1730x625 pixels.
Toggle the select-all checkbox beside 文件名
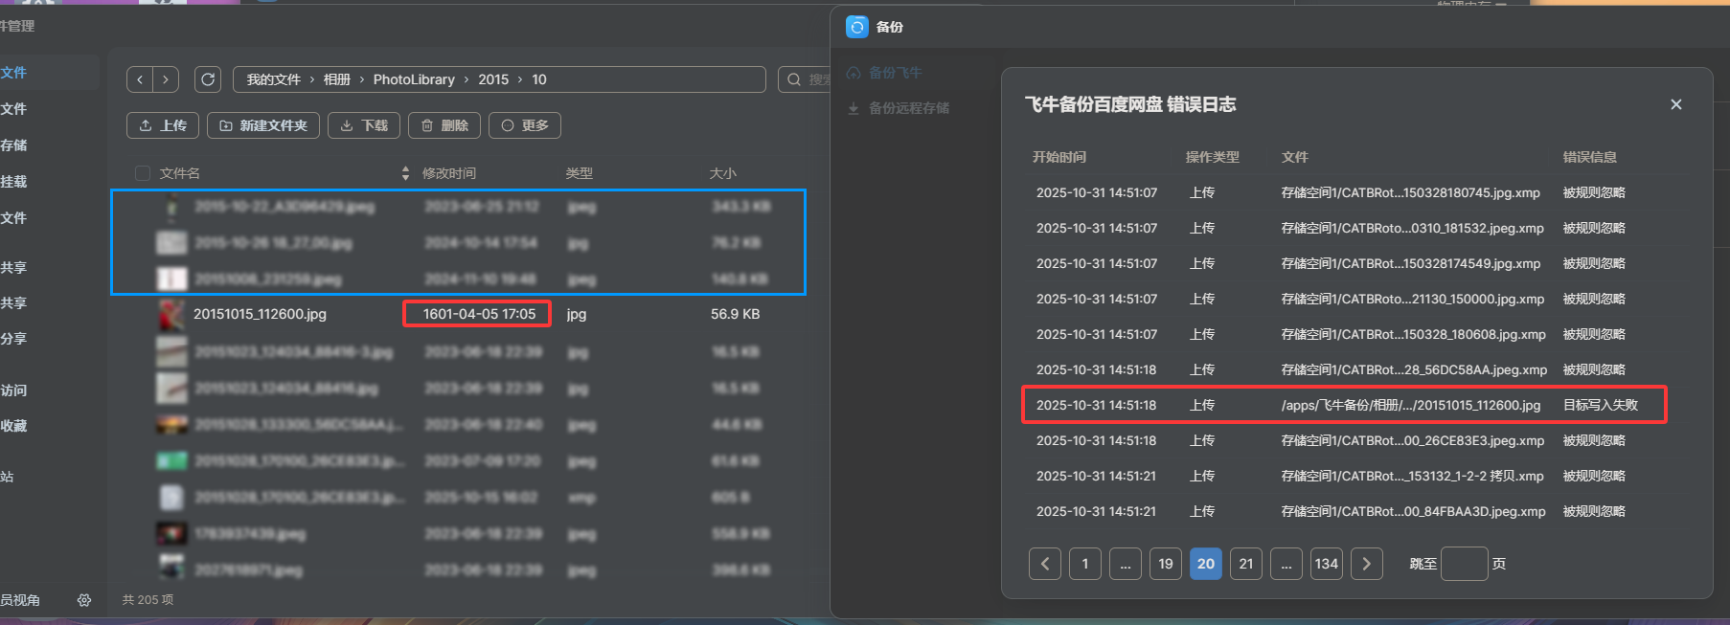click(x=143, y=173)
